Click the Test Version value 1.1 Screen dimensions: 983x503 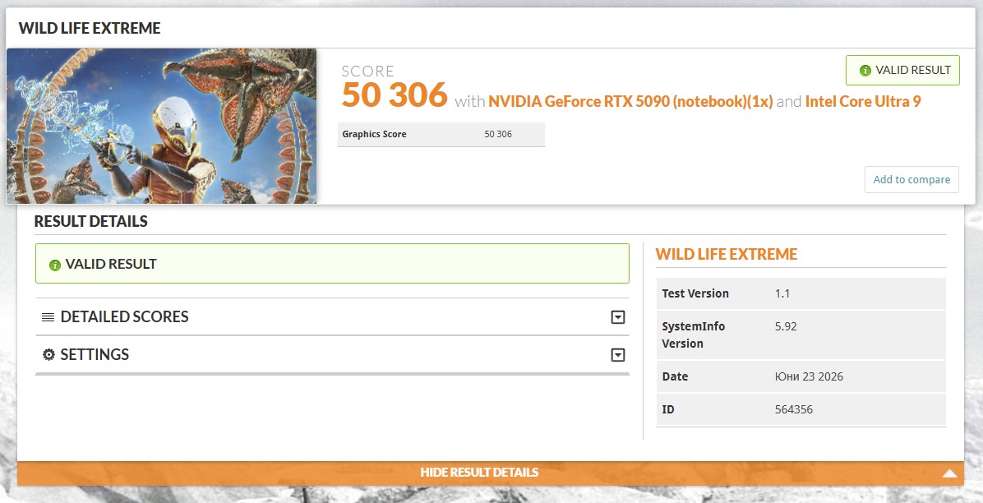pyautogui.click(x=782, y=293)
